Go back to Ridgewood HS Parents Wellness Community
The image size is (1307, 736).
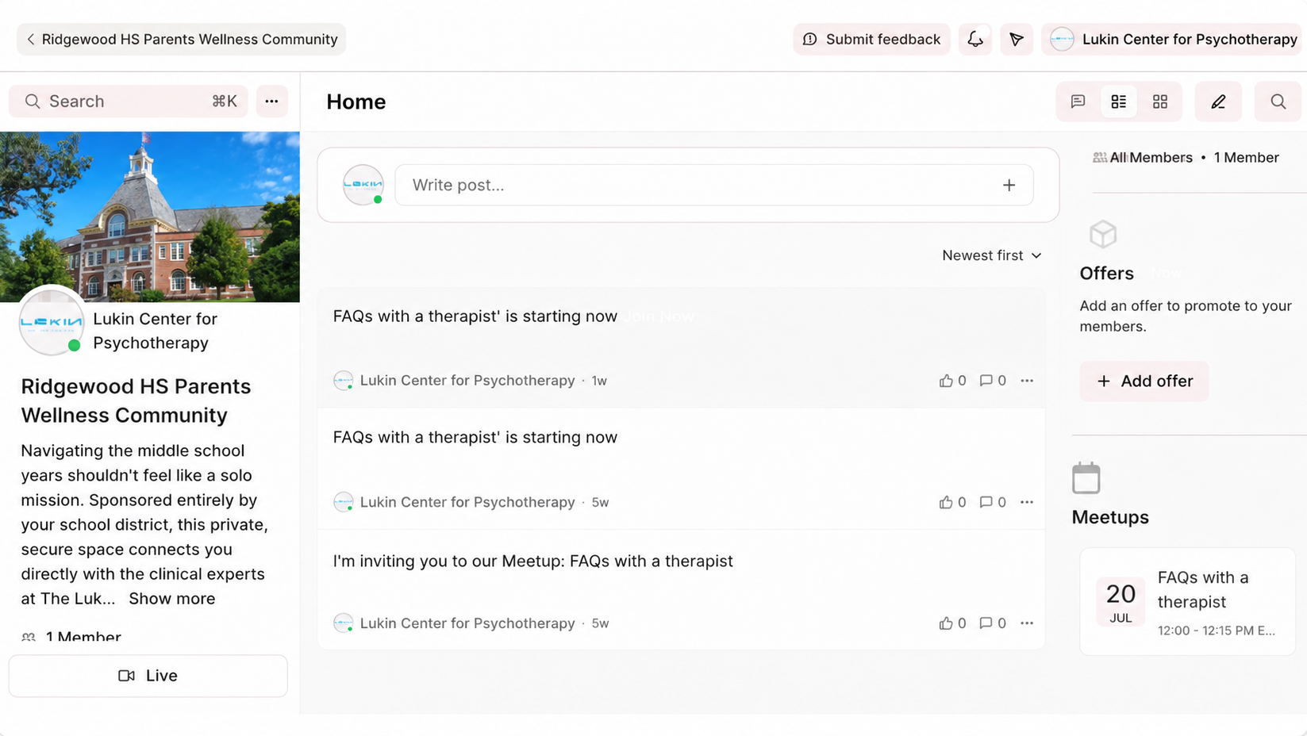pyautogui.click(x=181, y=39)
